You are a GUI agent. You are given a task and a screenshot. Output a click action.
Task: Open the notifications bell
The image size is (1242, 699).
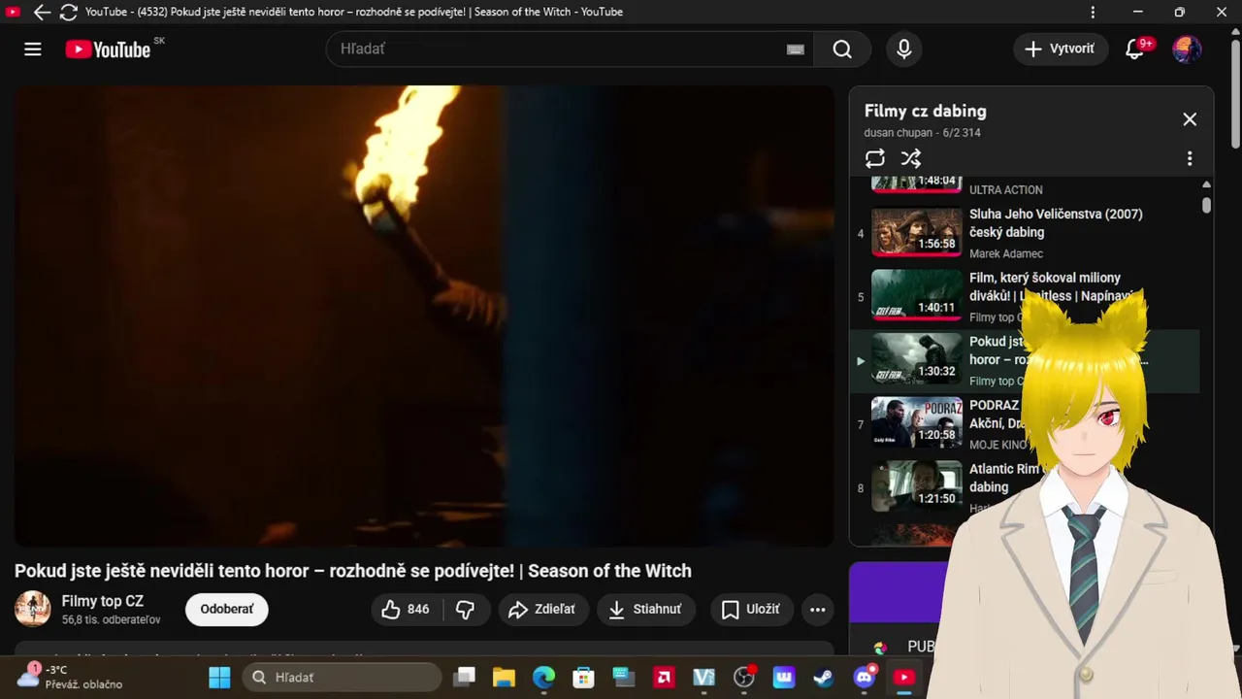tap(1134, 50)
